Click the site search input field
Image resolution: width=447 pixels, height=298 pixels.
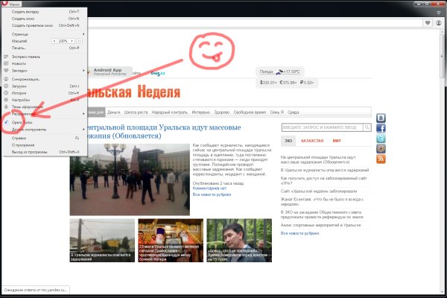(x=322, y=127)
